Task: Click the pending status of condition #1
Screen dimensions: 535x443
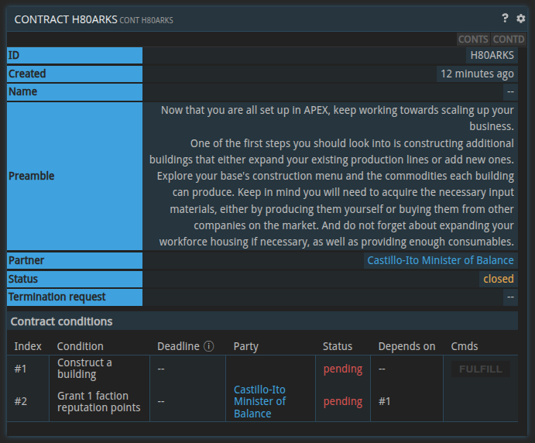Action: (342, 369)
